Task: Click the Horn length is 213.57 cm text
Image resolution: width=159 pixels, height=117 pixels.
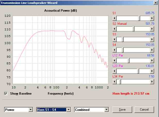Action: (x=131, y=93)
